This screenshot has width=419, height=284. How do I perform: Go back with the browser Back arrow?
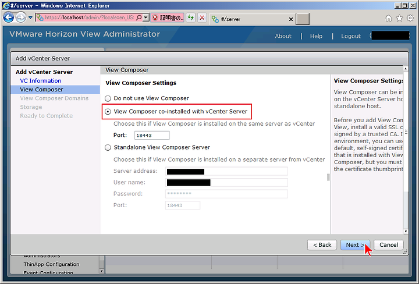9,17
